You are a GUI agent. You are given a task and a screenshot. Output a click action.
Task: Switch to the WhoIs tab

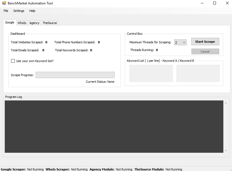click(22, 23)
